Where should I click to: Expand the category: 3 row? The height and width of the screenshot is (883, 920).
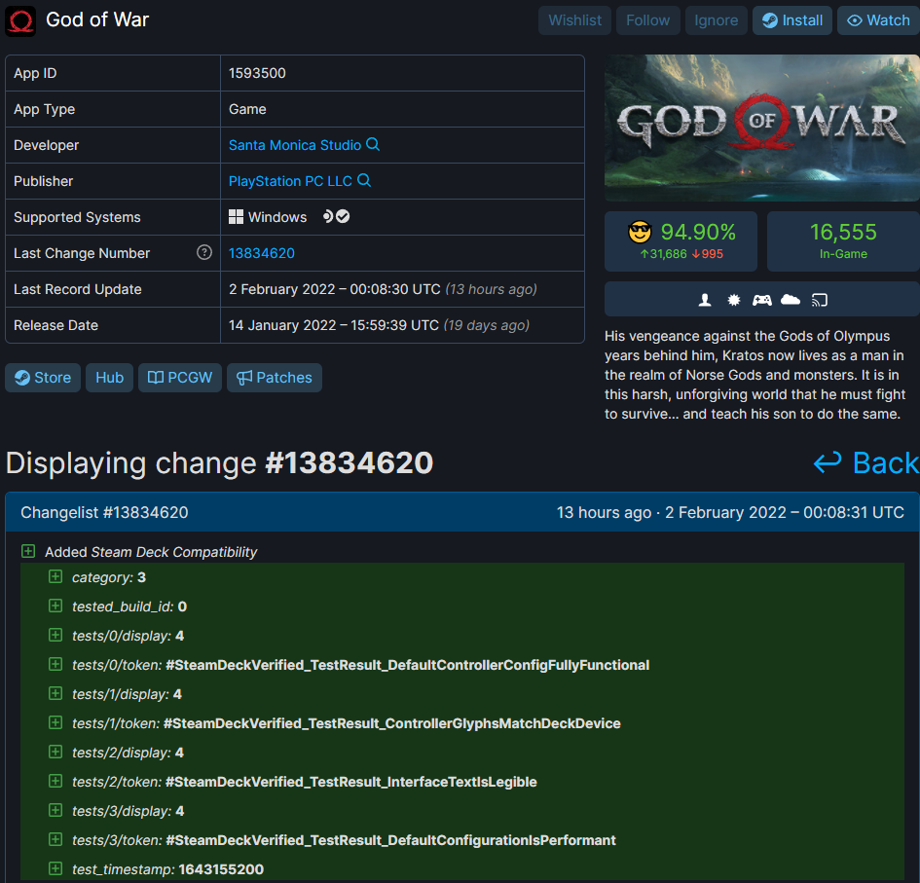click(55, 577)
